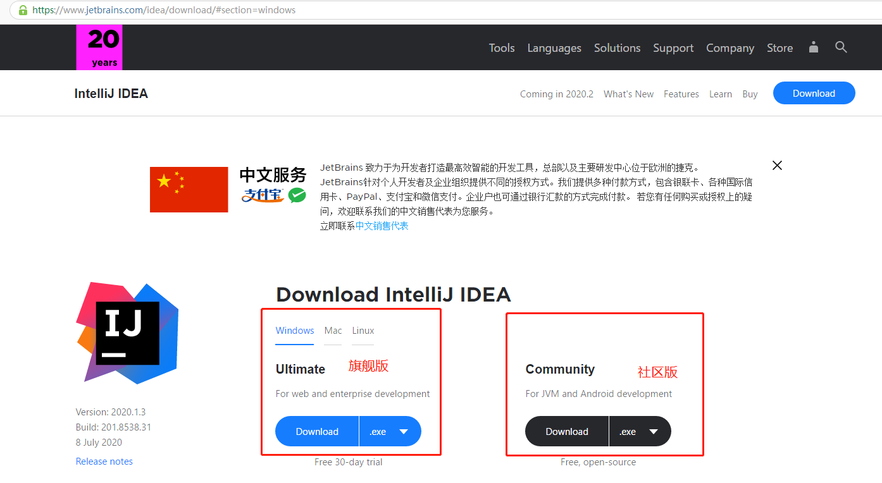882x483 pixels.
Task: Expand the .exe format dropdown for Ultimate
Action: 390,431
